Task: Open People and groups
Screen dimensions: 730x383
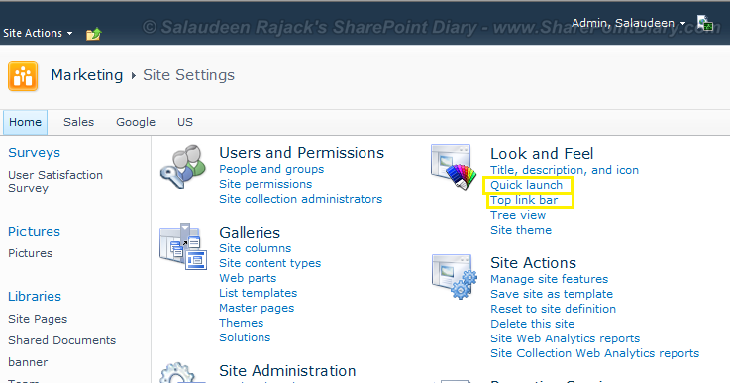Action: [x=271, y=169]
